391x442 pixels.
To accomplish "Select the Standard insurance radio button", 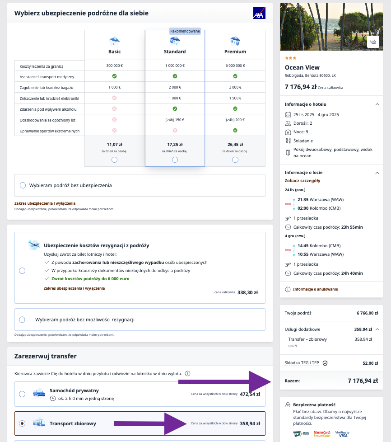I will click(x=175, y=159).
